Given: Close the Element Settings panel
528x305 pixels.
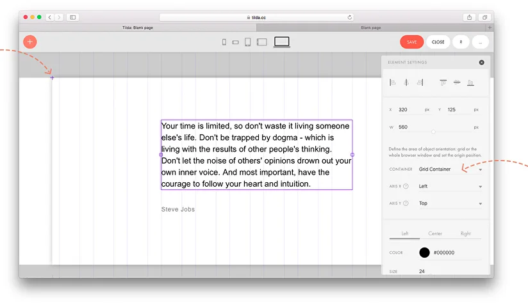Looking at the screenshot, I should pyautogui.click(x=481, y=63).
